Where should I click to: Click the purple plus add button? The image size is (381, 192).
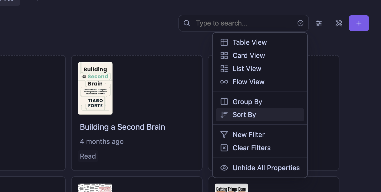359,23
